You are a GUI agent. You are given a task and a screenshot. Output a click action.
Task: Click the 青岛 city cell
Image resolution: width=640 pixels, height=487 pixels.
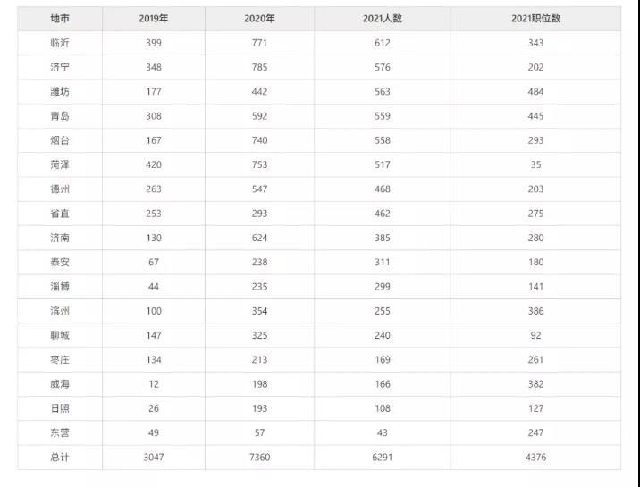60,116
